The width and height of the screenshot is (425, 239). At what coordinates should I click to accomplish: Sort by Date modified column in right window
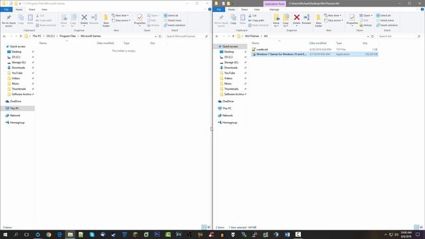pos(318,43)
